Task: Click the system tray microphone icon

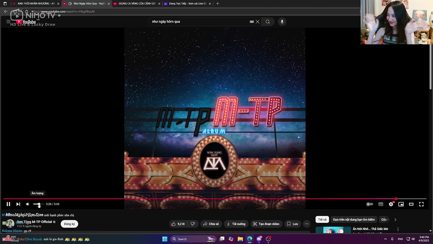Action: coord(392,239)
